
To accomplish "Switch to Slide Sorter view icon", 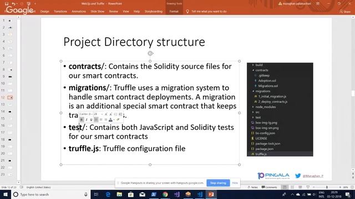I will [x=292, y=187].
